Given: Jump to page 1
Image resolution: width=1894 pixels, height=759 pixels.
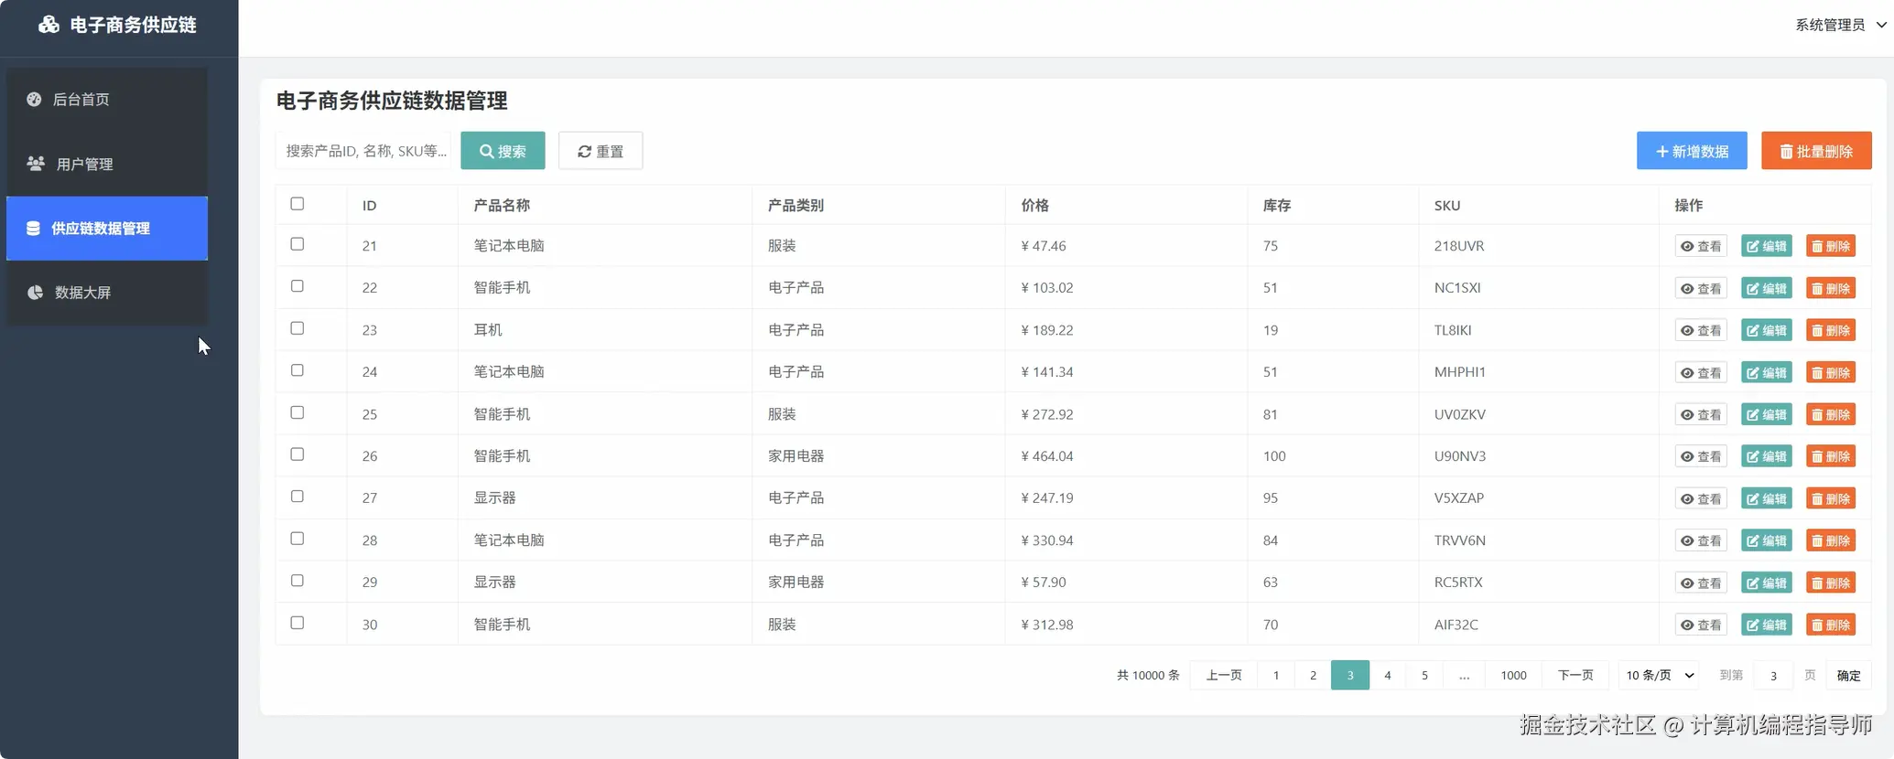Looking at the screenshot, I should (1276, 675).
